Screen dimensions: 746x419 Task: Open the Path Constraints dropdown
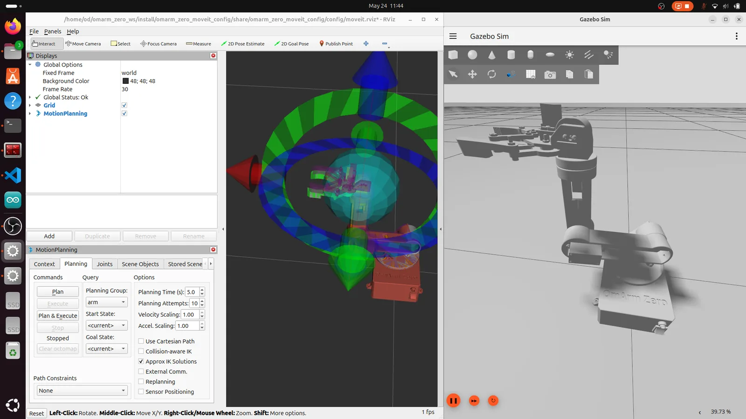point(82,391)
